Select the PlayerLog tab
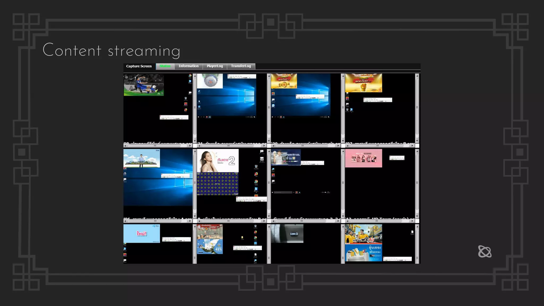The width and height of the screenshot is (544, 306). pos(215,66)
